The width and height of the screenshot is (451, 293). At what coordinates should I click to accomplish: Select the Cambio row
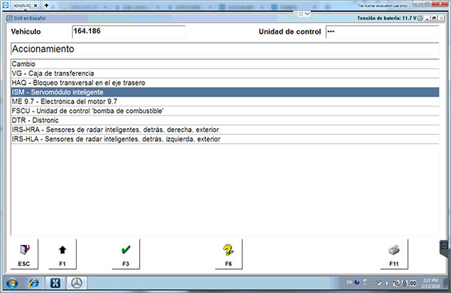click(x=225, y=64)
